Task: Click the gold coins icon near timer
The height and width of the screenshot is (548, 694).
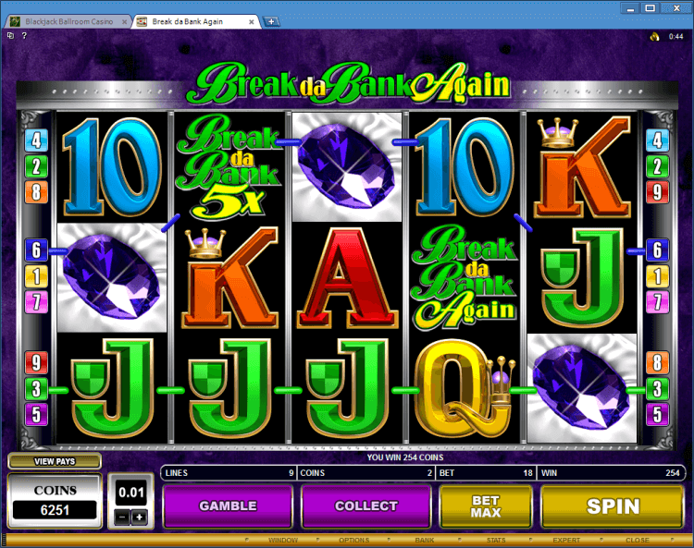Action: 654,37
